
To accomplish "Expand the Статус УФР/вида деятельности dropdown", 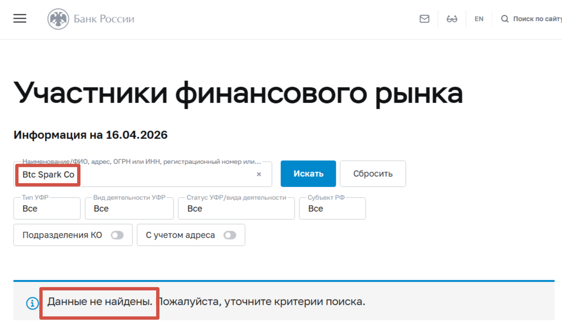I will pos(236,209).
